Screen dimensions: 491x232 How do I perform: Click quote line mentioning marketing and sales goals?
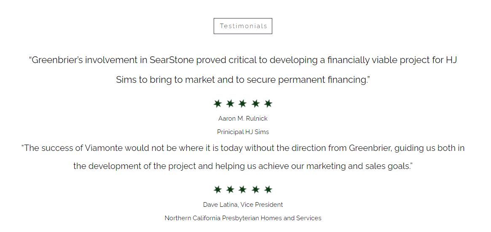tap(243, 166)
